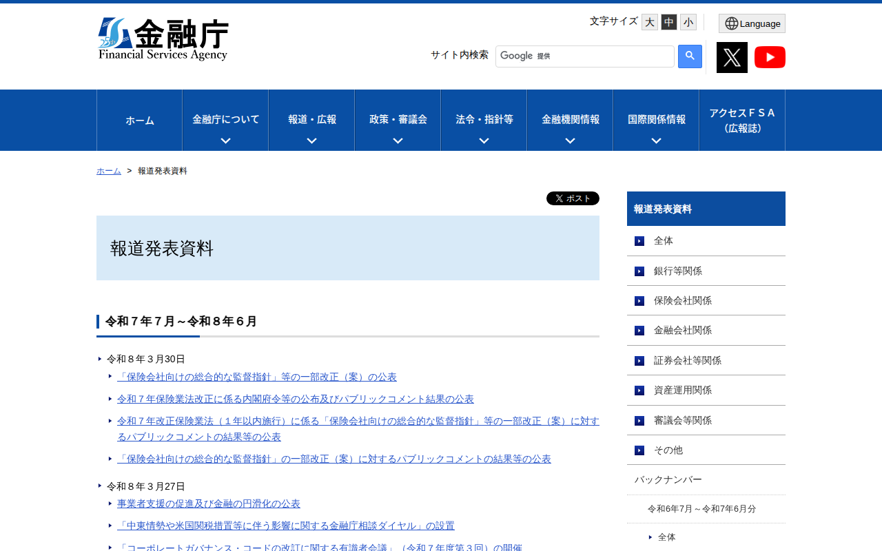Open the X (Twitter) social icon
The image size is (882, 551).
pyautogui.click(x=732, y=57)
